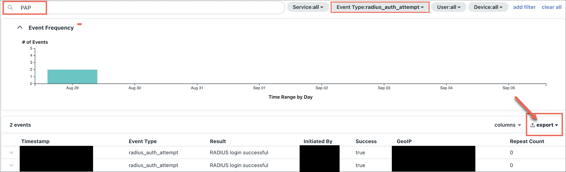Open the Service:all filter dropdown
The width and height of the screenshot is (566, 172).
pos(308,7)
